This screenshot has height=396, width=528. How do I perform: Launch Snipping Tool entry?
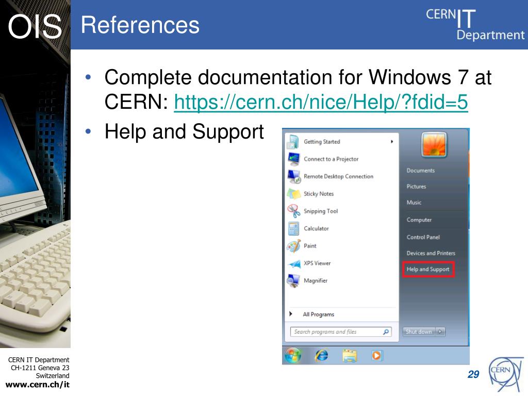pos(321,211)
